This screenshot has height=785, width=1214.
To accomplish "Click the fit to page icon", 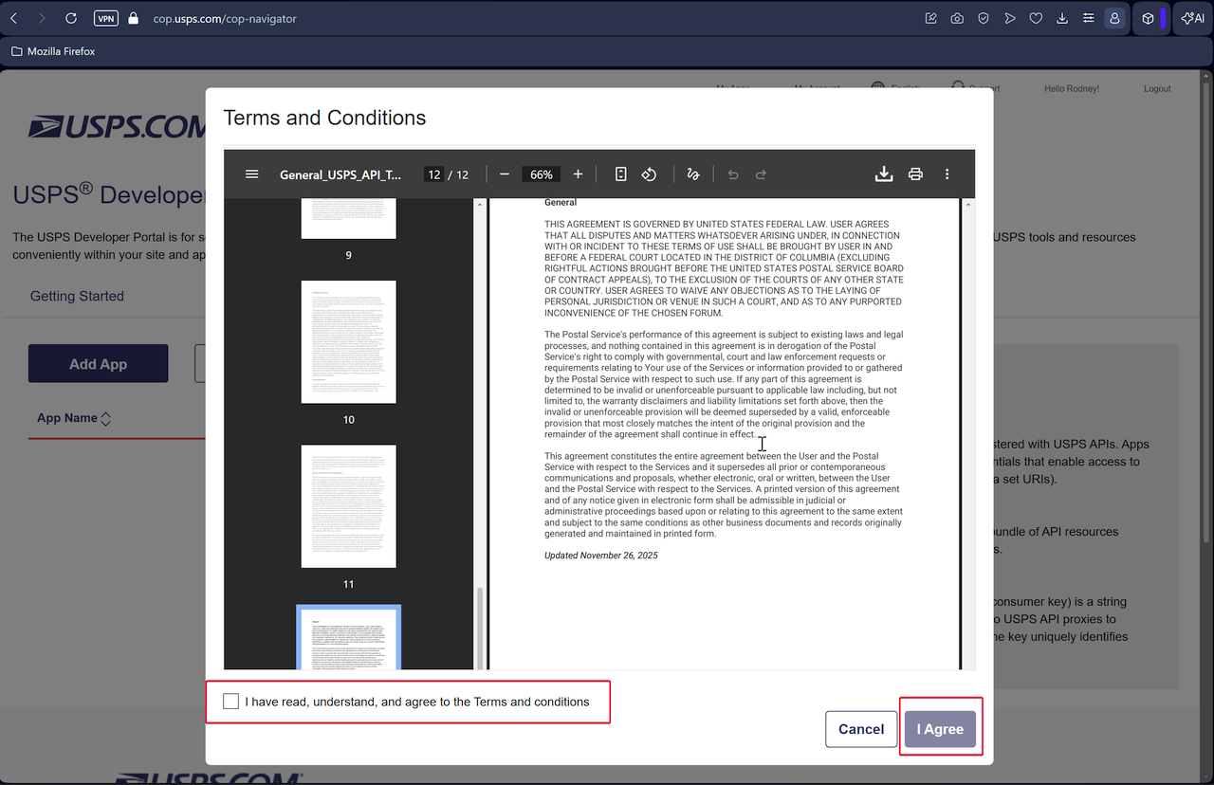I will [621, 174].
